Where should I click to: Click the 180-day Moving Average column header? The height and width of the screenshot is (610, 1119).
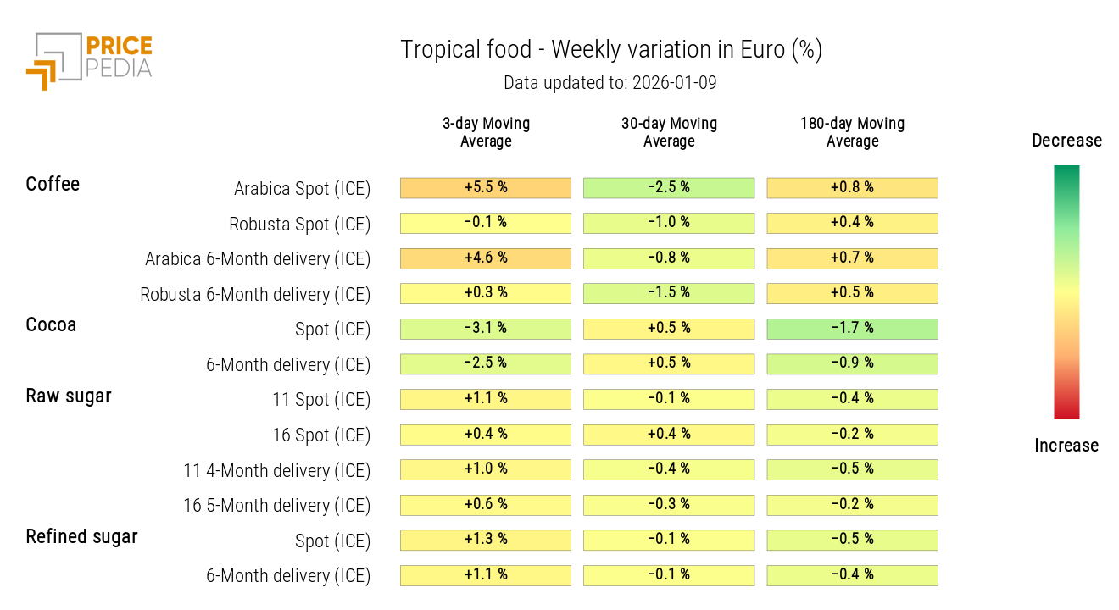pyautogui.click(x=852, y=132)
